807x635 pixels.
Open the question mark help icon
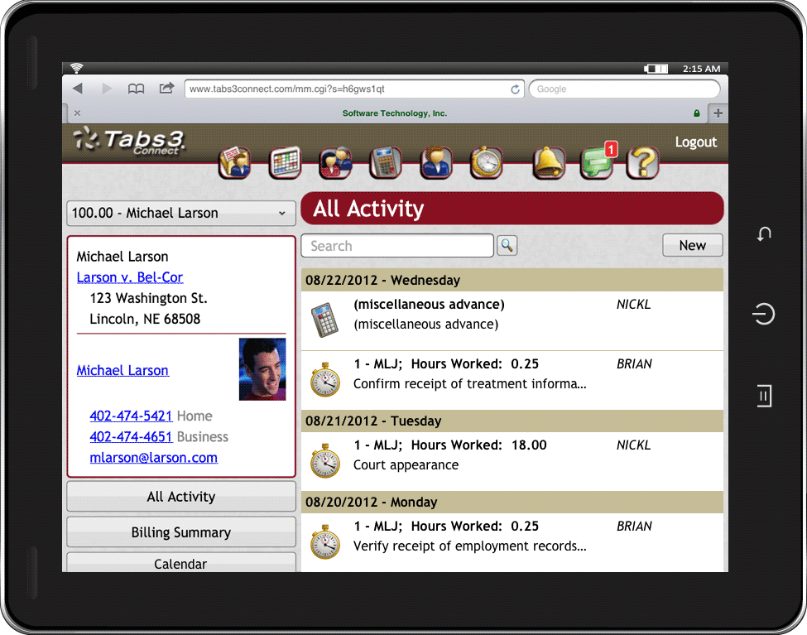tap(643, 163)
